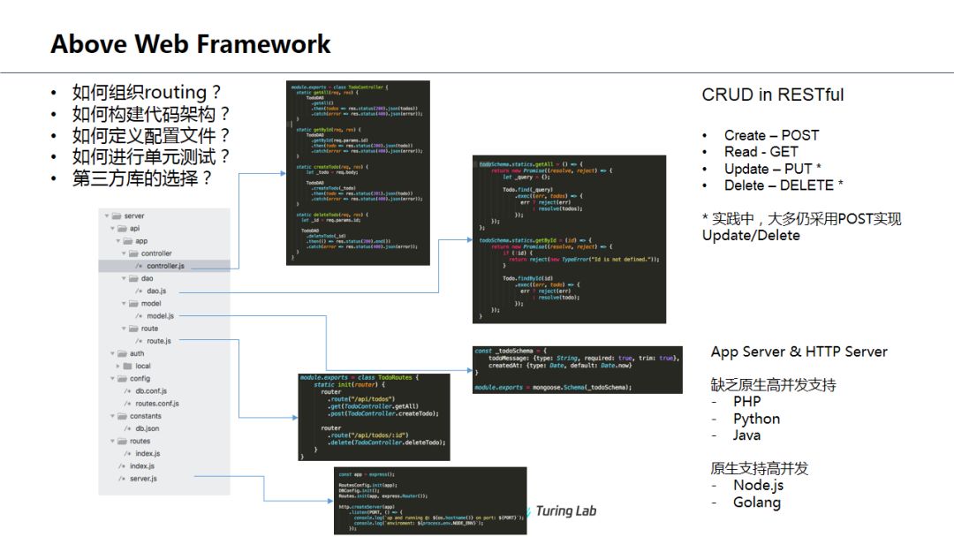Click the App Server & HTTP Server heading
954x537 pixels.
(799, 352)
